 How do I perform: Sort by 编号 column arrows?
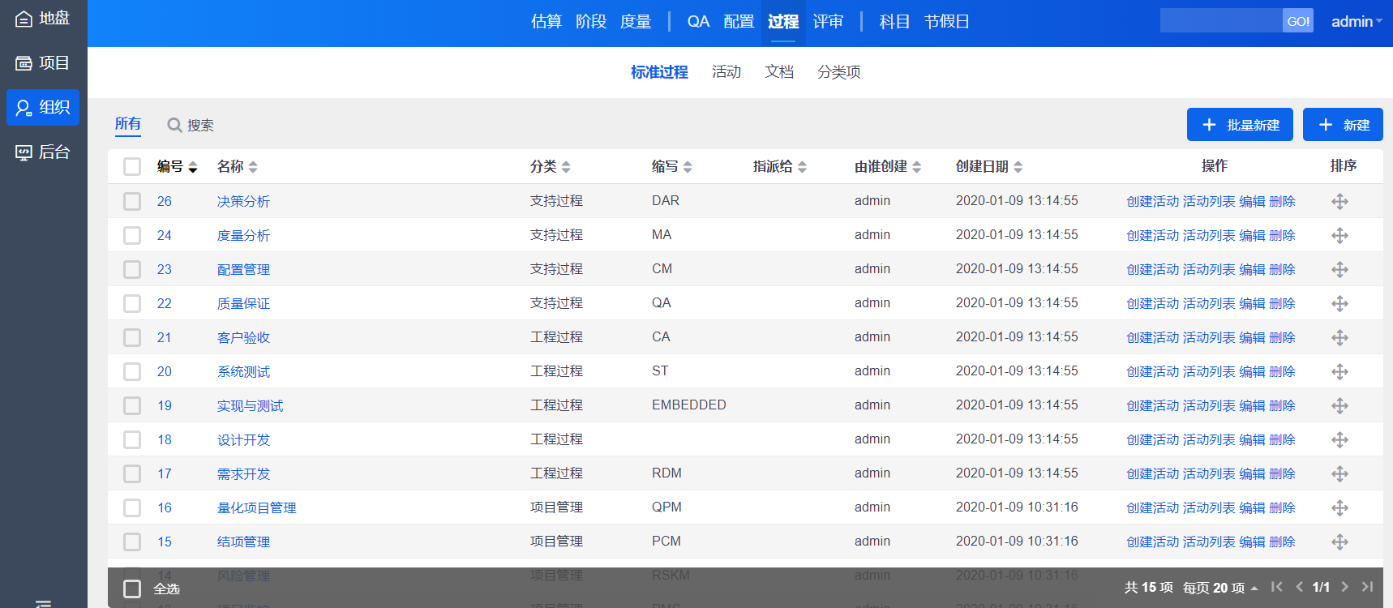click(193, 167)
